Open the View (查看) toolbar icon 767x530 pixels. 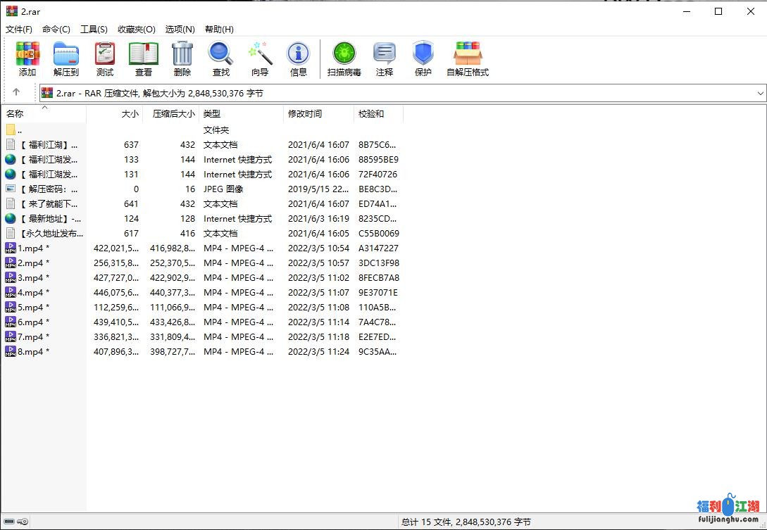pyautogui.click(x=144, y=58)
